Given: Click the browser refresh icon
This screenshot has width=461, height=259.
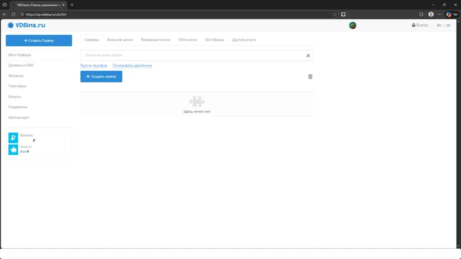Looking at the screenshot, I should pos(13,15).
